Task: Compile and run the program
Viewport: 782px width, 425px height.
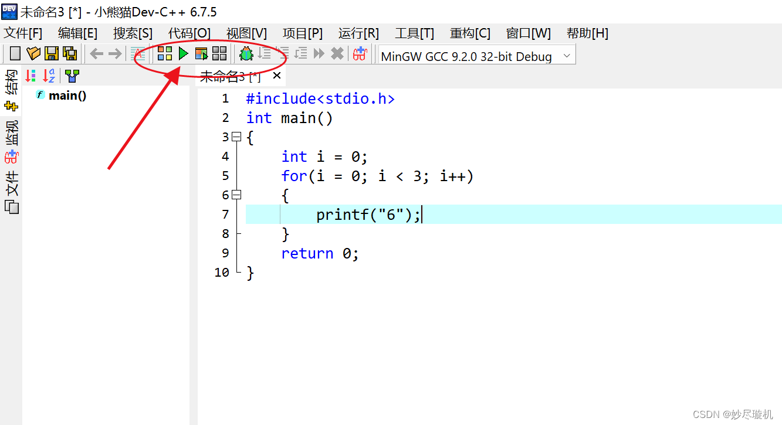Action: [x=201, y=53]
